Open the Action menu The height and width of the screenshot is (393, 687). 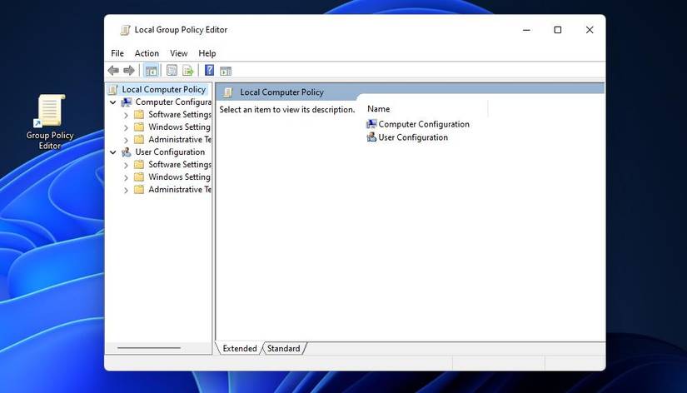[147, 53]
